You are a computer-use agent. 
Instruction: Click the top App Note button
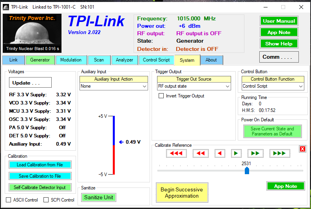279,32
